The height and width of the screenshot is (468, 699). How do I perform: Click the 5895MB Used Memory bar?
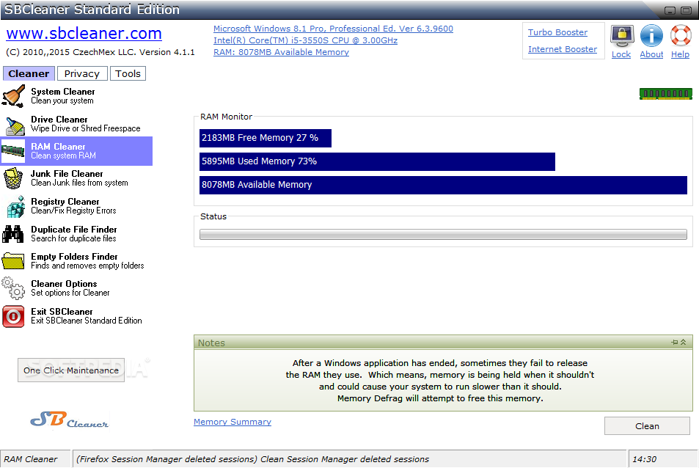377,161
